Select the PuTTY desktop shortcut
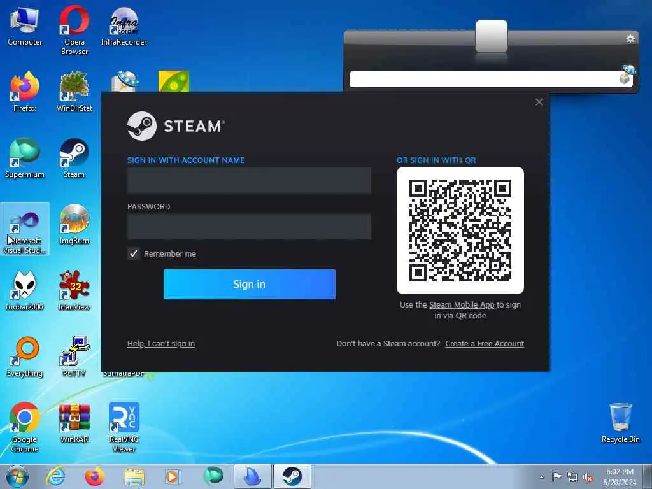This screenshot has width=652, height=489. (74, 357)
